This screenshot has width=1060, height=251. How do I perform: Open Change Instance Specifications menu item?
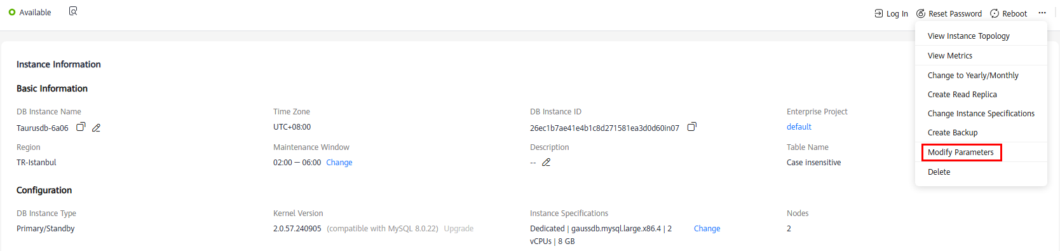coord(981,113)
